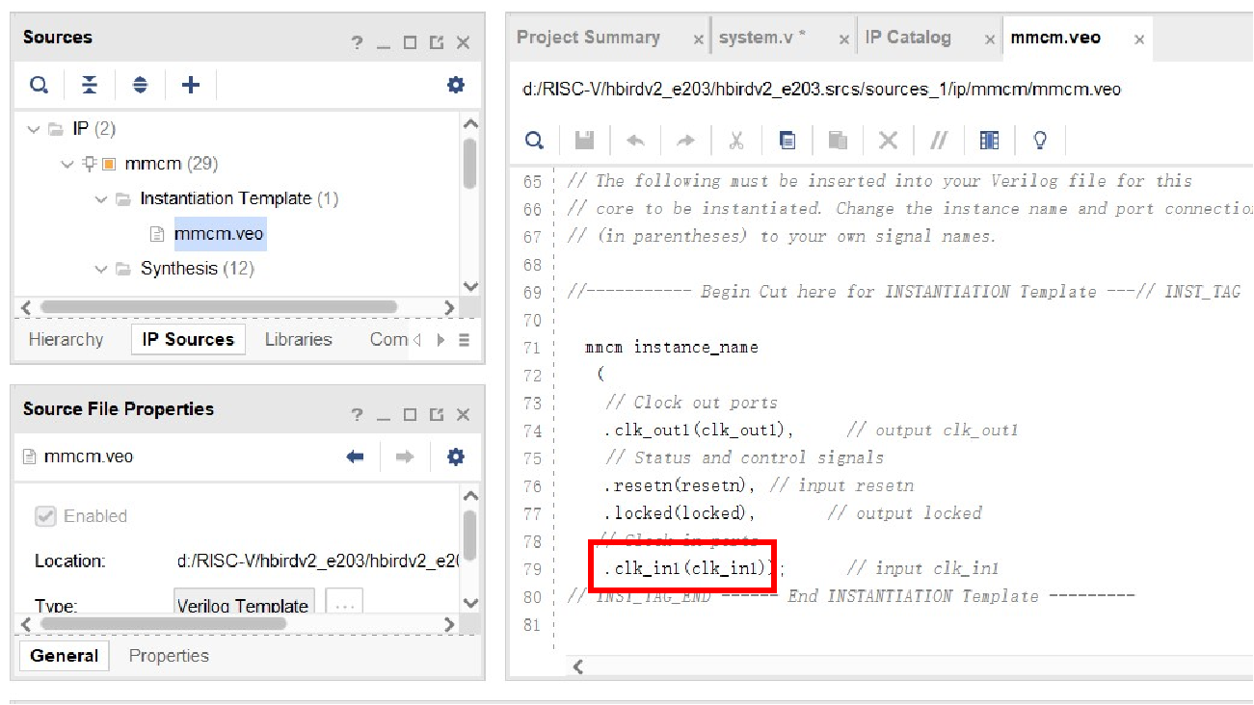This screenshot has height=705, width=1254.
Task: Expand all items in Sources panel
Action: pyautogui.click(x=141, y=86)
